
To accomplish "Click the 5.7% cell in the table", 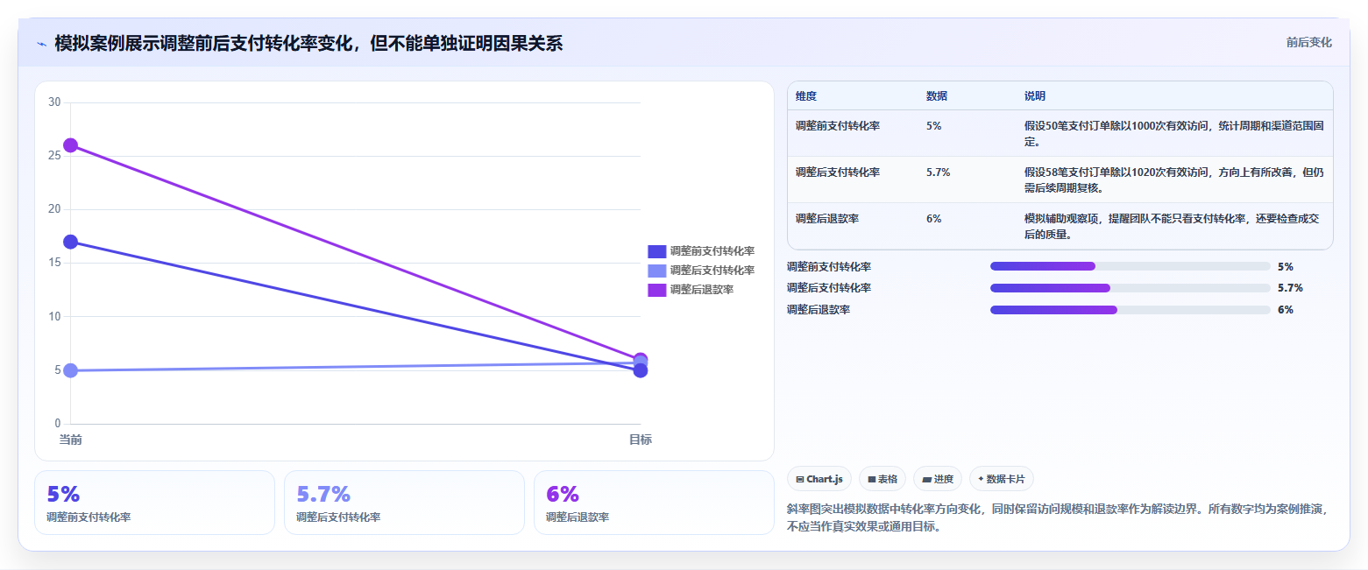I will 938,172.
